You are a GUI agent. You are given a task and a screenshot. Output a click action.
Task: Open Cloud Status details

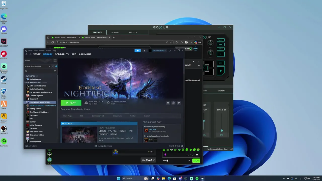tap(94, 103)
